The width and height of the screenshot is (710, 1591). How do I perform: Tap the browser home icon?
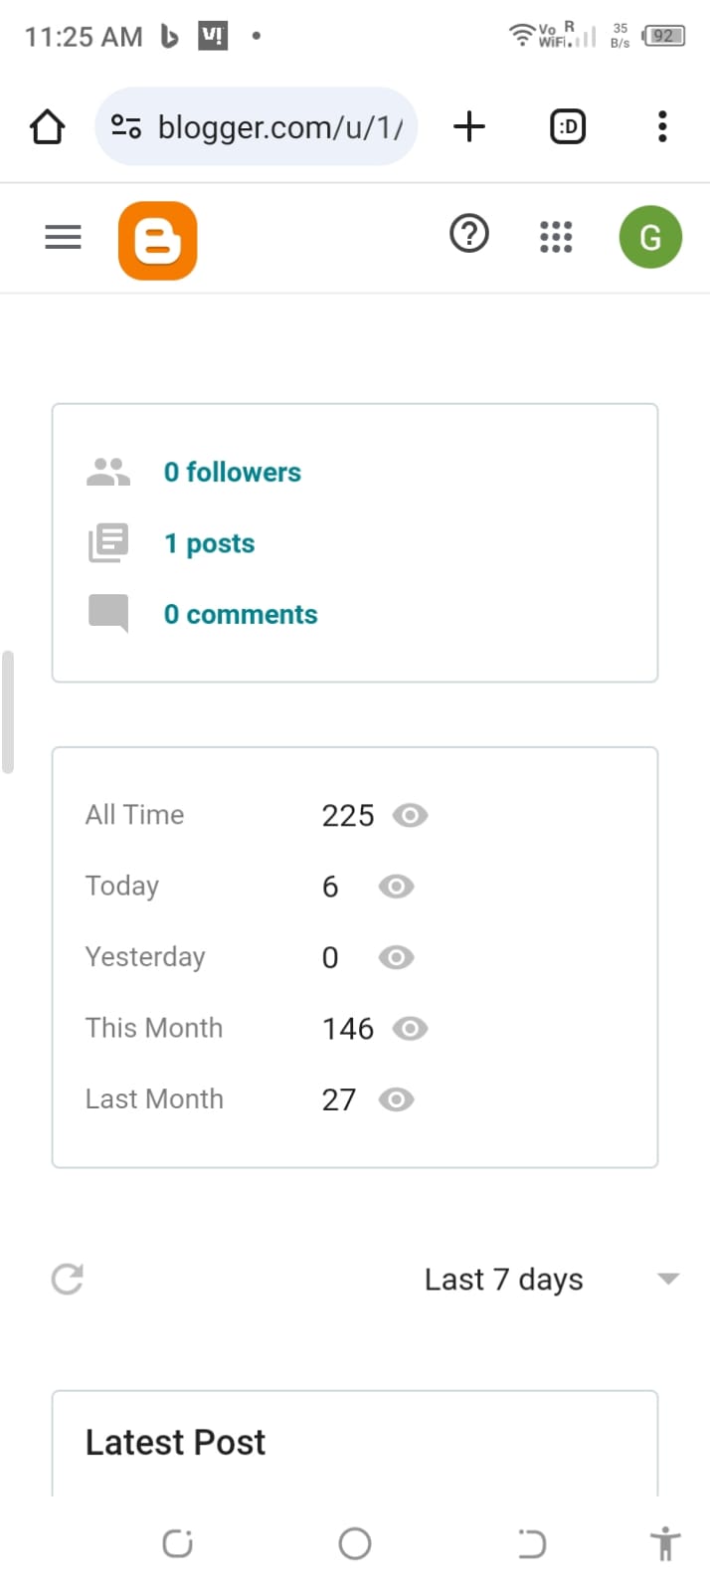click(47, 126)
